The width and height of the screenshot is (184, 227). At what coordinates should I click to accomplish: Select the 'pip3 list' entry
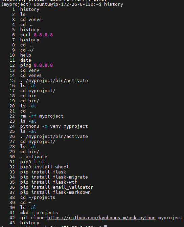pos(32,162)
